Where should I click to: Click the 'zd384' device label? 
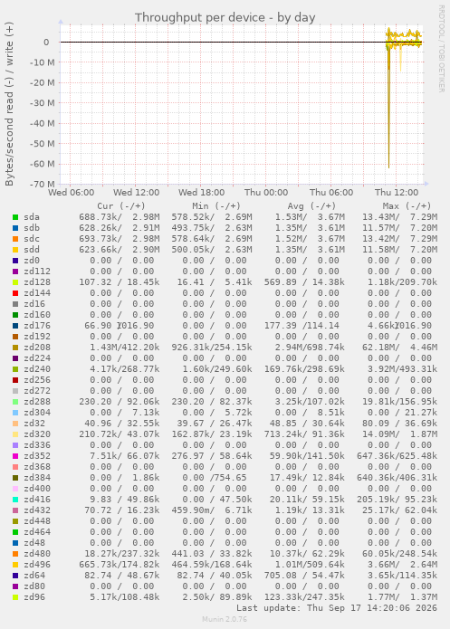[x=37, y=478]
